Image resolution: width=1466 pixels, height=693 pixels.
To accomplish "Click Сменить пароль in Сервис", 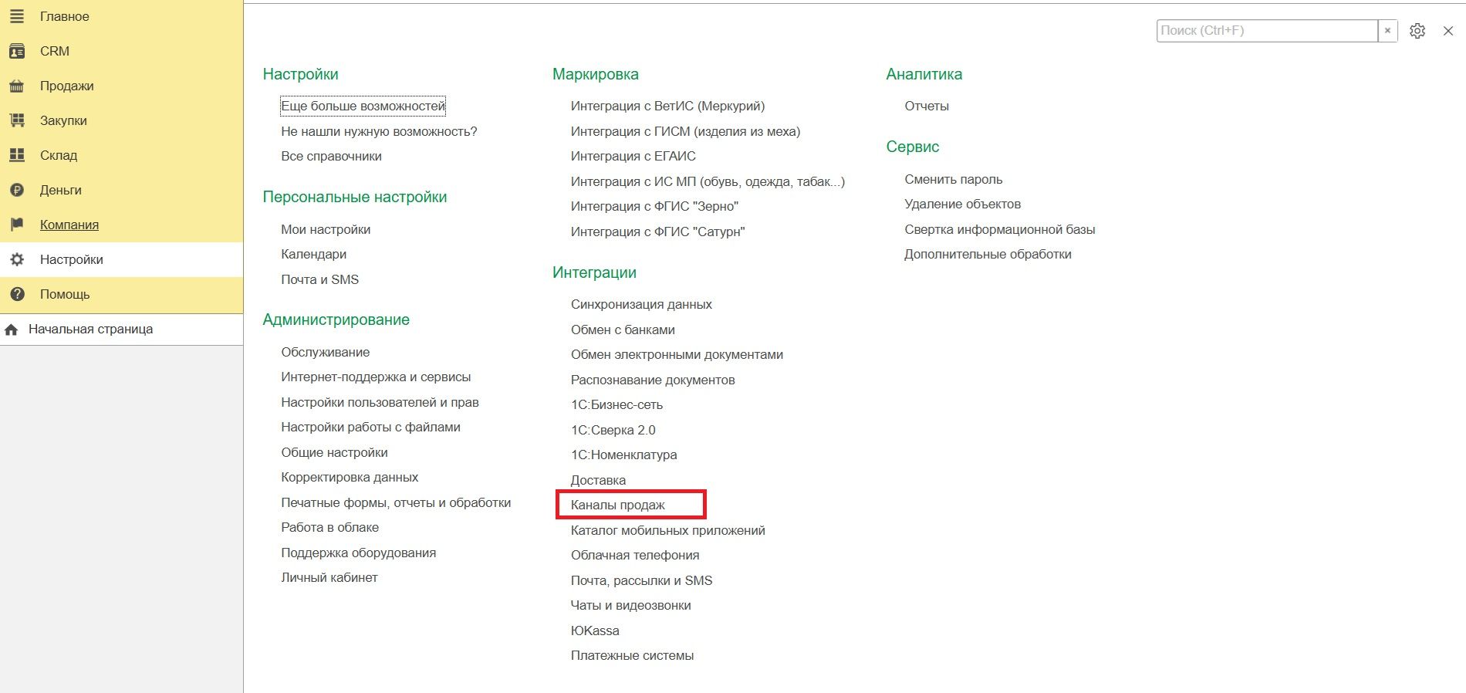I will point(954,179).
